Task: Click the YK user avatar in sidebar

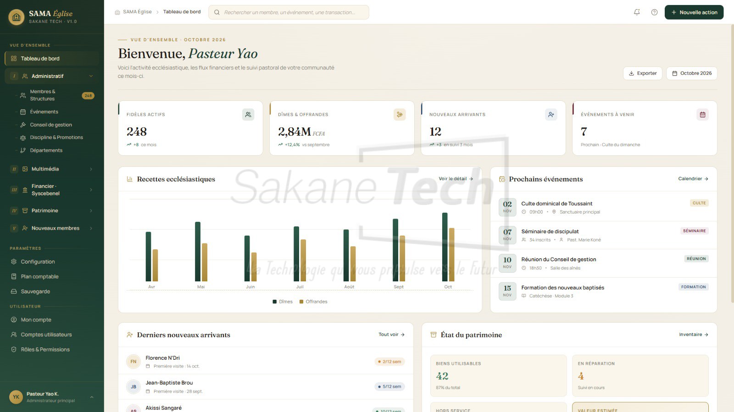Action: (x=16, y=397)
